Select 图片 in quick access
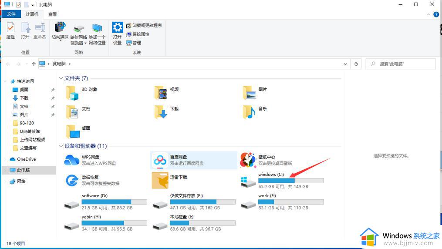442x249 pixels. click(24, 114)
